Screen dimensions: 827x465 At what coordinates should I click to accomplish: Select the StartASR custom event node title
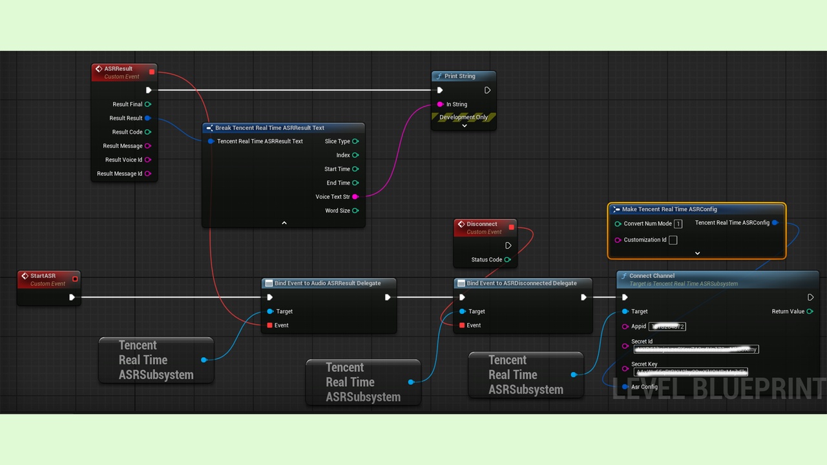pyautogui.click(x=43, y=276)
